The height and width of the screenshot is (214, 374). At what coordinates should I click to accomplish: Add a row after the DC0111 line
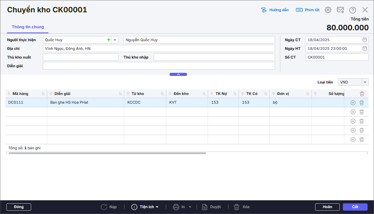pos(353,103)
